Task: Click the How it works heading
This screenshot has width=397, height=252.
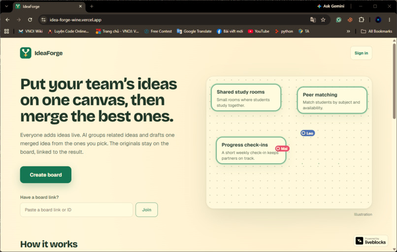Action: 49,244
